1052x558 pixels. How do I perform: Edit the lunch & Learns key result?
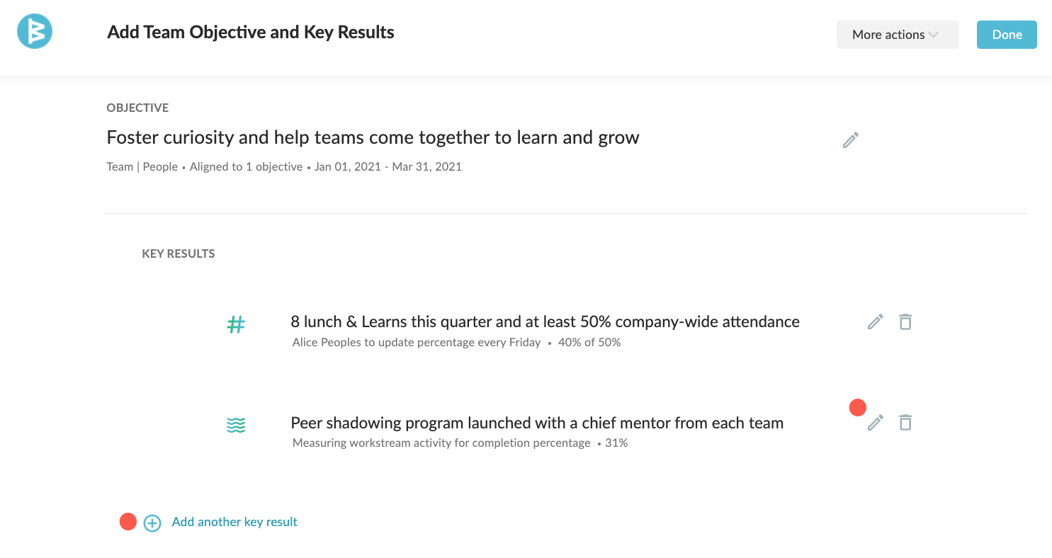coord(876,322)
